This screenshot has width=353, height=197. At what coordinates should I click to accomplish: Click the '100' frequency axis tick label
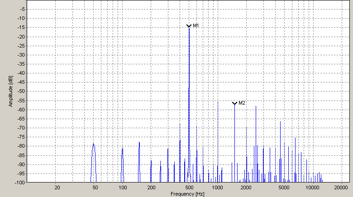123,187
